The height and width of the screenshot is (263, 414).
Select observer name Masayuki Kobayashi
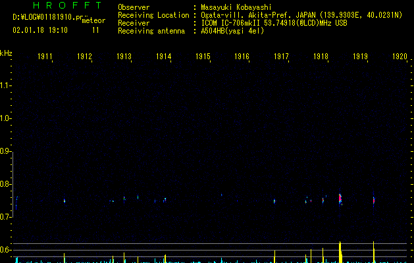coord(236,7)
